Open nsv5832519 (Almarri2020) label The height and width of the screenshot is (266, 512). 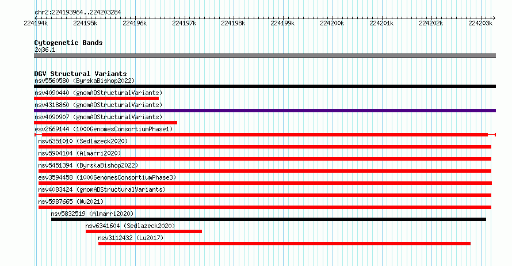(x=92, y=214)
